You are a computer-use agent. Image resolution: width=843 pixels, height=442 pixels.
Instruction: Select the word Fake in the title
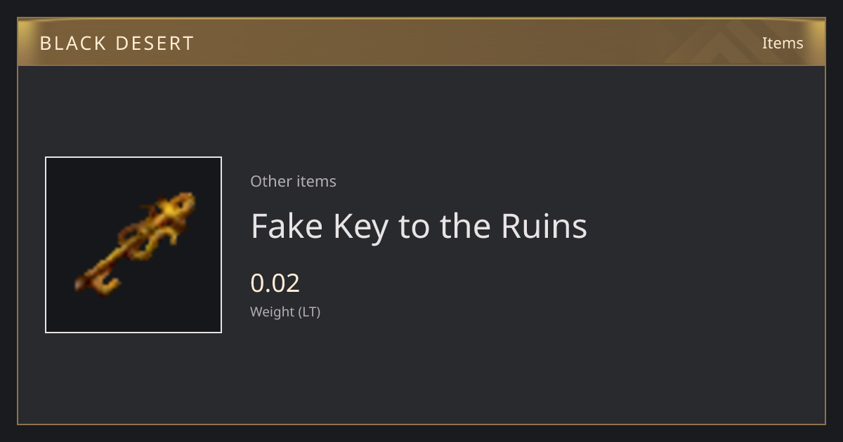coord(287,226)
